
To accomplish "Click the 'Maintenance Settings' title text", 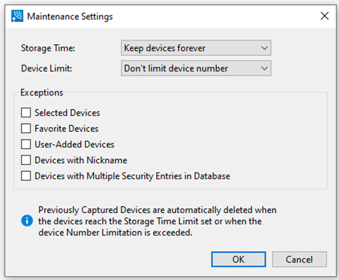I will coord(70,16).
